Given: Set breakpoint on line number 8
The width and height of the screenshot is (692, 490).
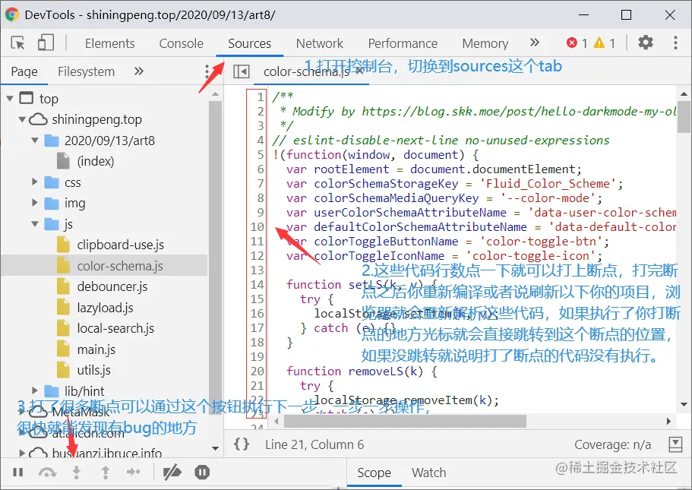Looking at the screenshot, I should click(x=261, y=198).
